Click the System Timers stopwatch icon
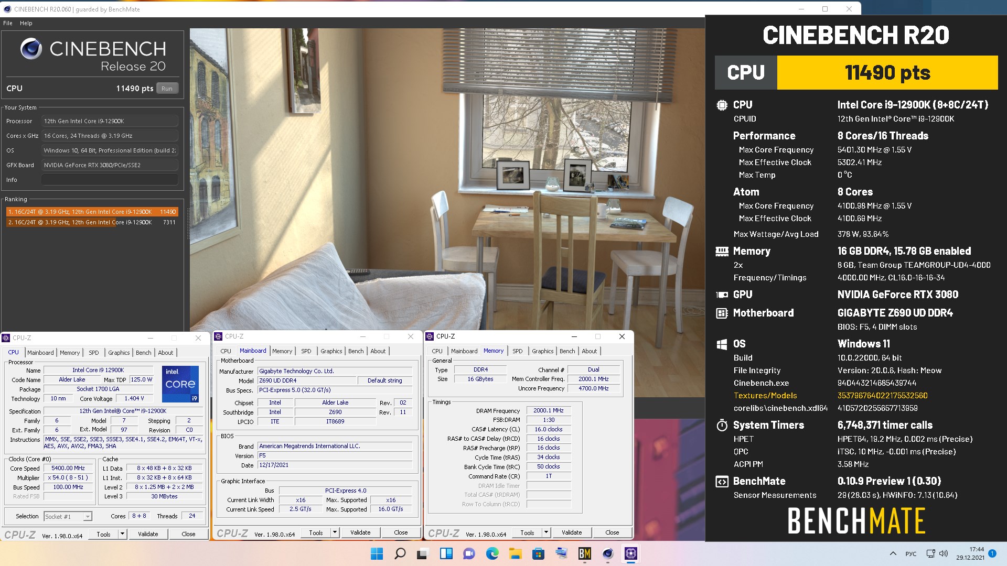Screen dimensions: 1007x566 point(722,425)
